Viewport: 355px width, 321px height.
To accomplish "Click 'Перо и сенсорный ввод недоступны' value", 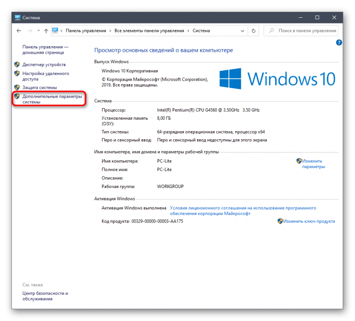I will coord(212,140).
